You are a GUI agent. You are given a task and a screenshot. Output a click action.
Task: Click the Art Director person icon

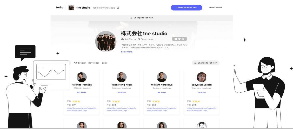click(122, 39)
